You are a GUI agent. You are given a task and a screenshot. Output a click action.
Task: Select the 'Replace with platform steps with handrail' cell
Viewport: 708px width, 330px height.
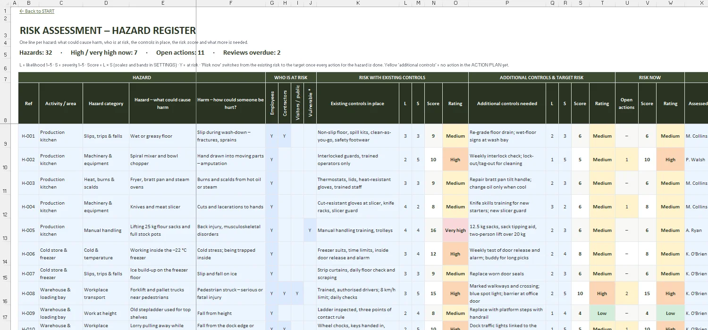tap(507, 313)
